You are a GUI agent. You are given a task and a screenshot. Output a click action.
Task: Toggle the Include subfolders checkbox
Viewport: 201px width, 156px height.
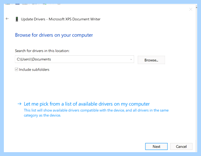click(x=17, y=70)
